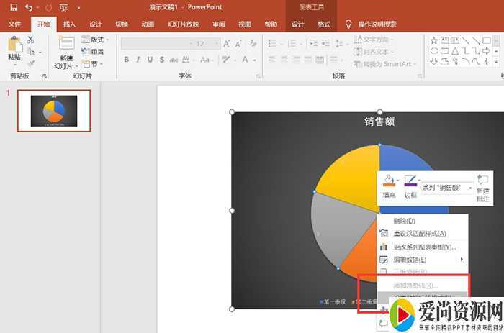Toggle Bold formatting button
504x333 pixels.
click(127, 60)
